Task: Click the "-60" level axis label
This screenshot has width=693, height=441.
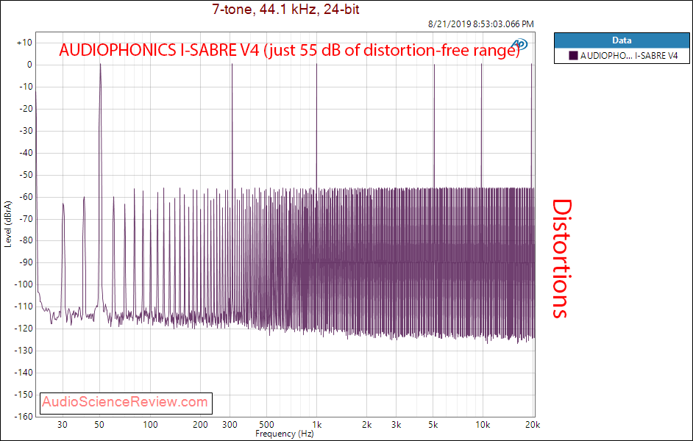Action: tap(24, 197)
